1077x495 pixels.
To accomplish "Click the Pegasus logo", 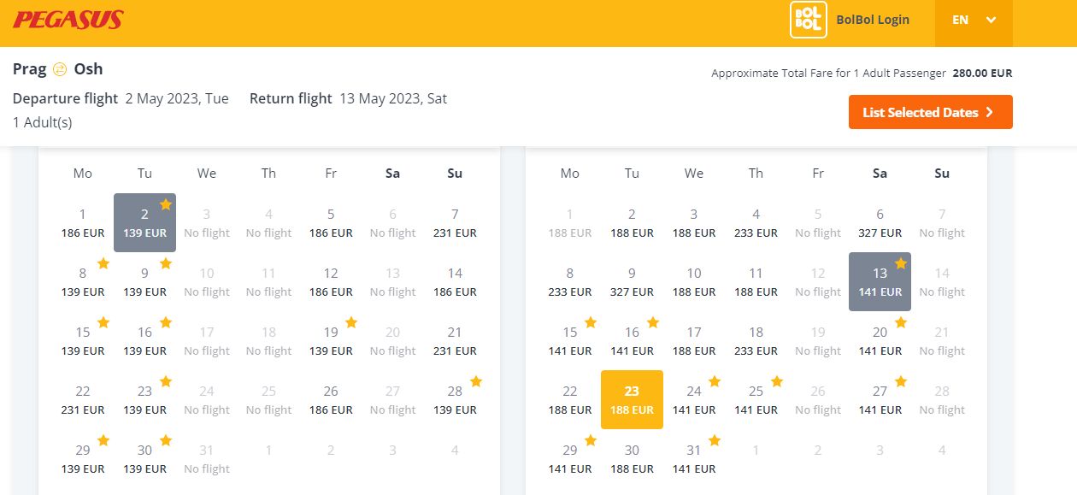I will (68, 20).
